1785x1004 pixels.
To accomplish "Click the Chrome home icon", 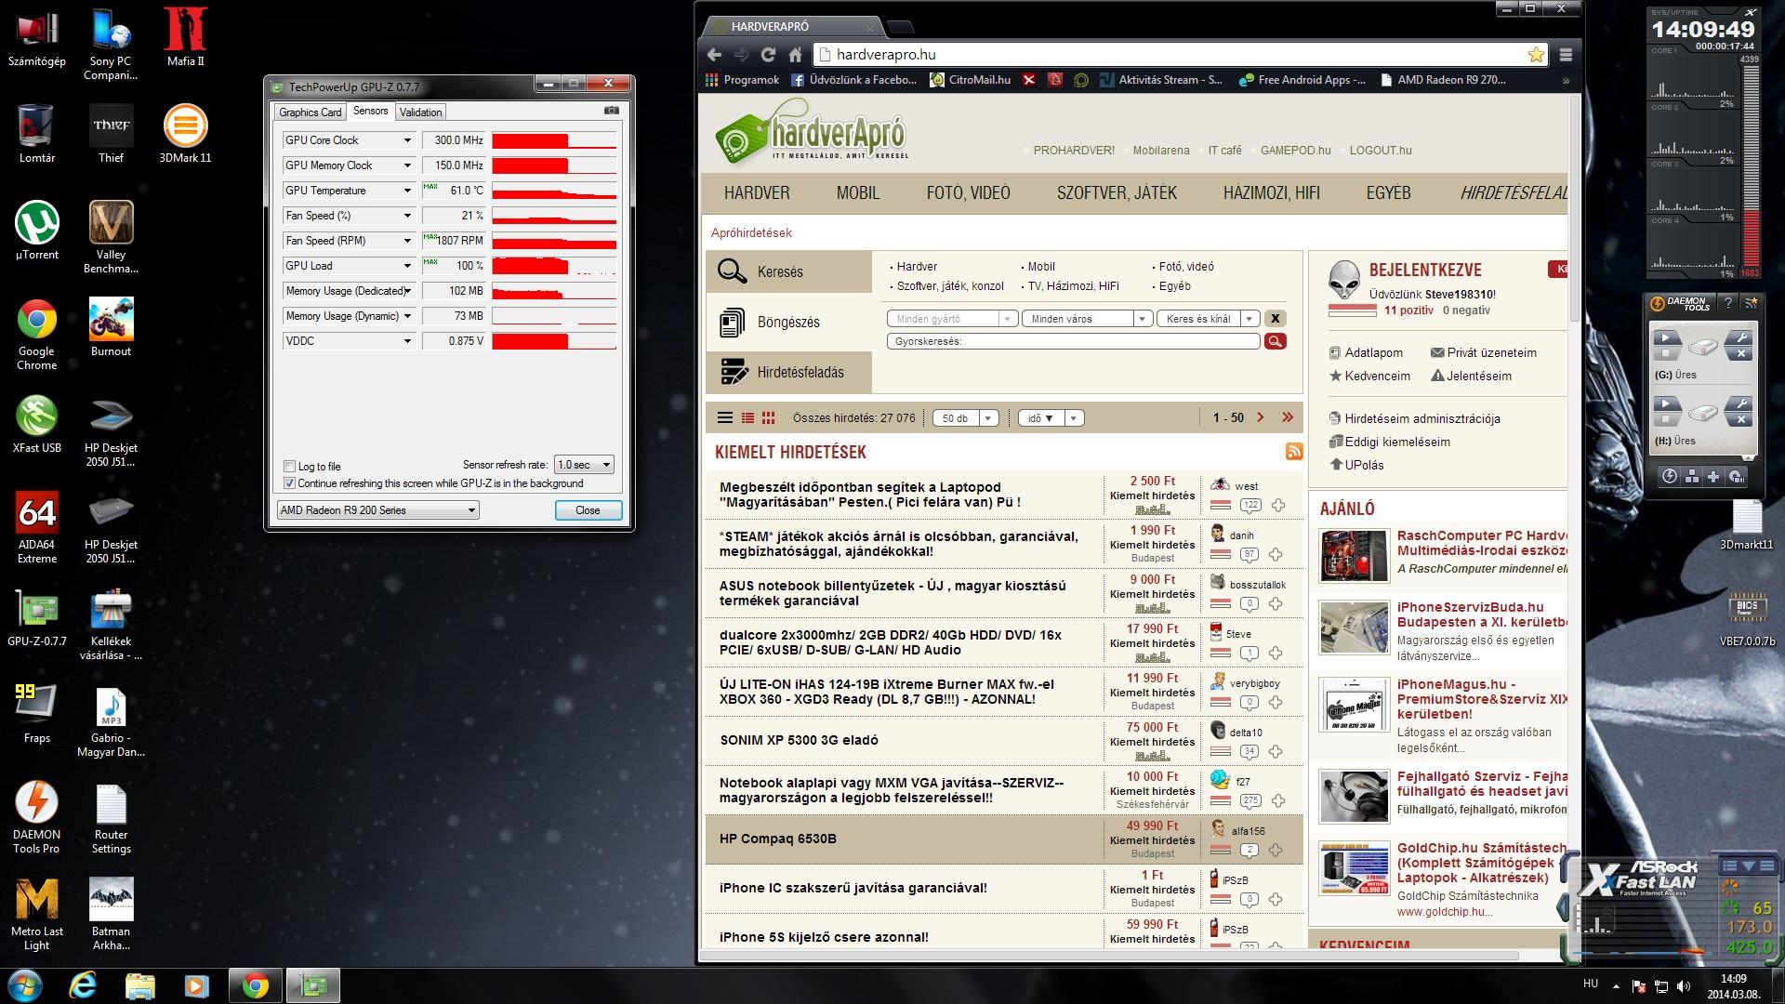I will click(795, 55).
